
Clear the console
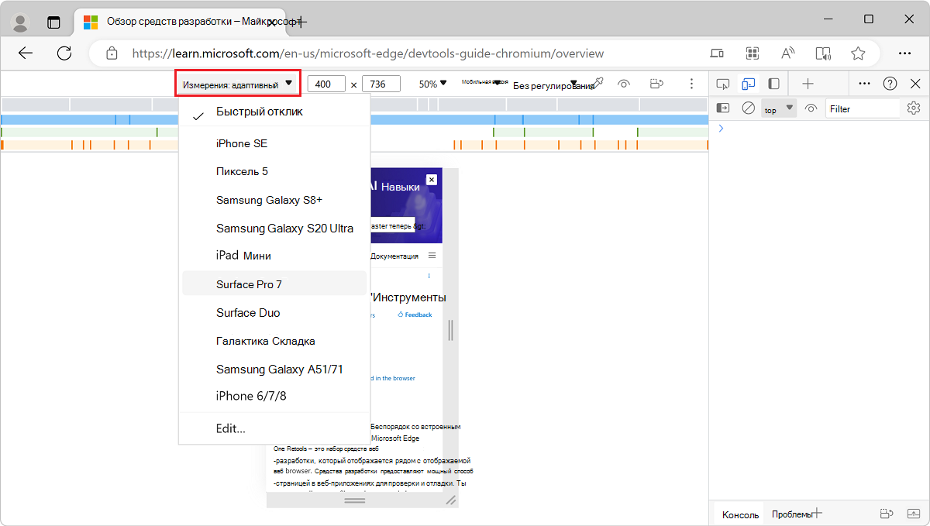coord(748,108)
